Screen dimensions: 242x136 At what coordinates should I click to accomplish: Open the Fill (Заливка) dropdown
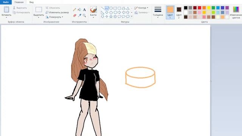(142, 12)
